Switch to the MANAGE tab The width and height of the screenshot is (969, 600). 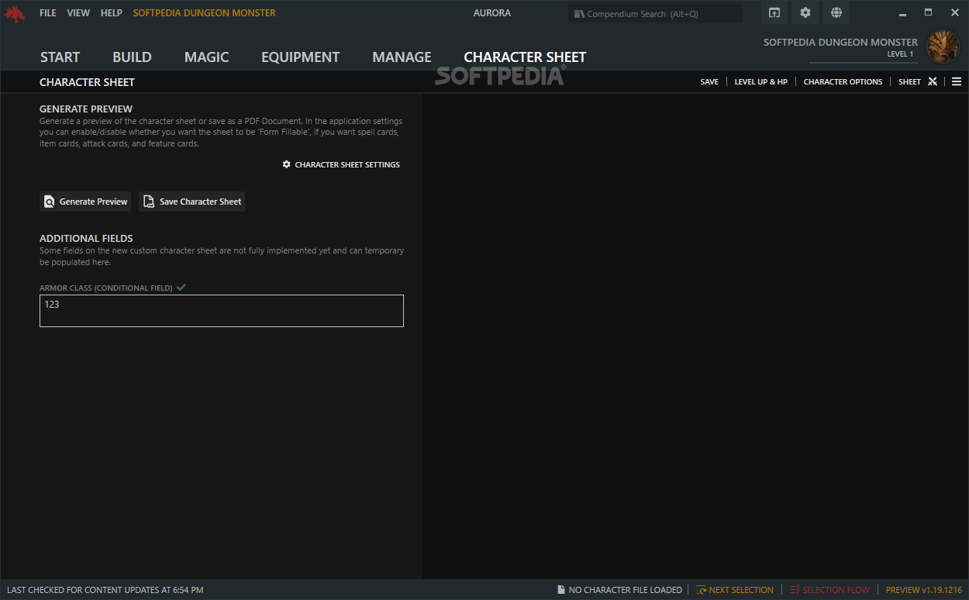402,57
